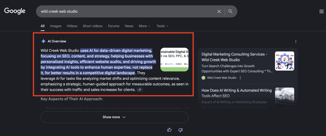
Task: Open the Google apps grid
Action: click(321, 11)
